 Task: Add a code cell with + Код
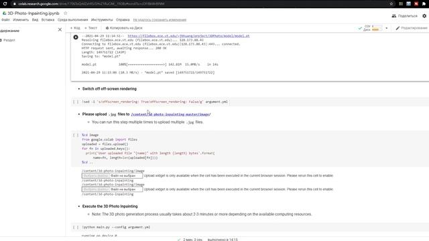75,28
